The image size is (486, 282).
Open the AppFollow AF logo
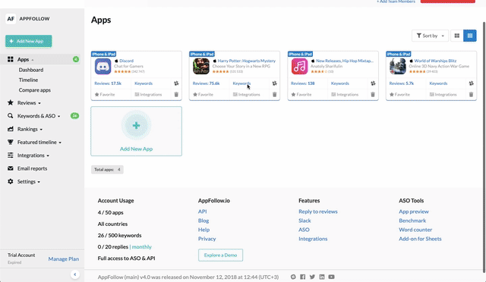click(x=11, y=19)
